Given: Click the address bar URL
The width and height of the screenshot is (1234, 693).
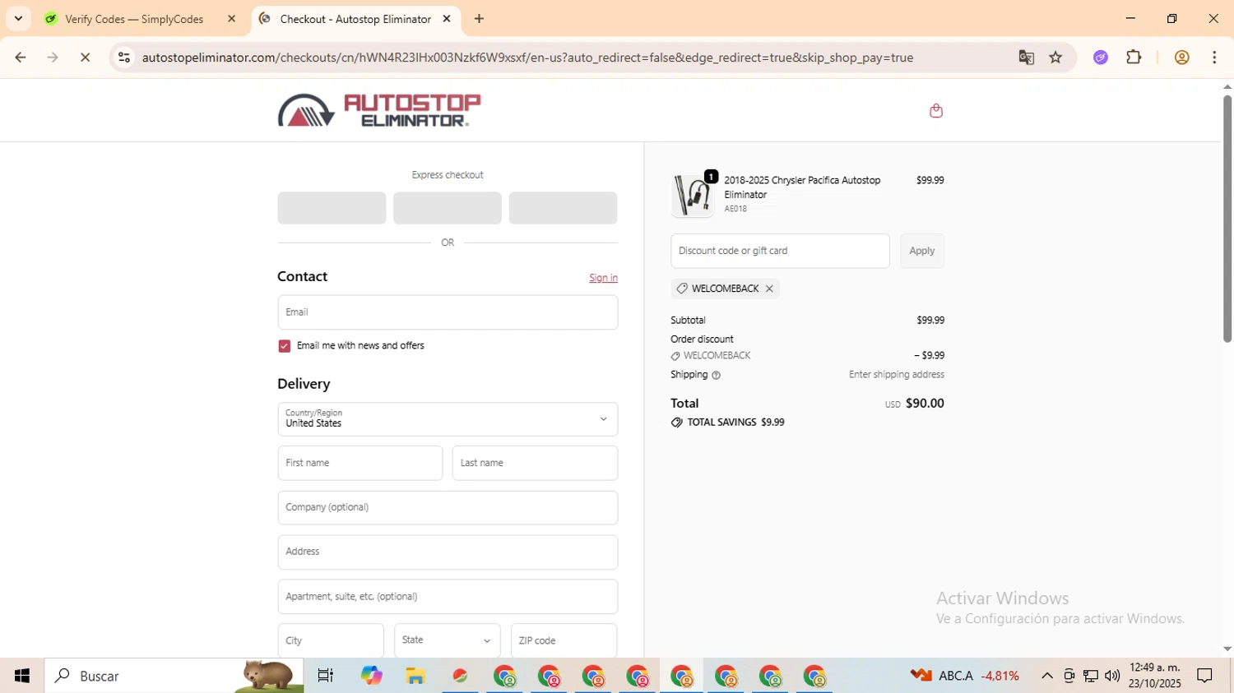Looking at the screenshot, I should 527,58.
